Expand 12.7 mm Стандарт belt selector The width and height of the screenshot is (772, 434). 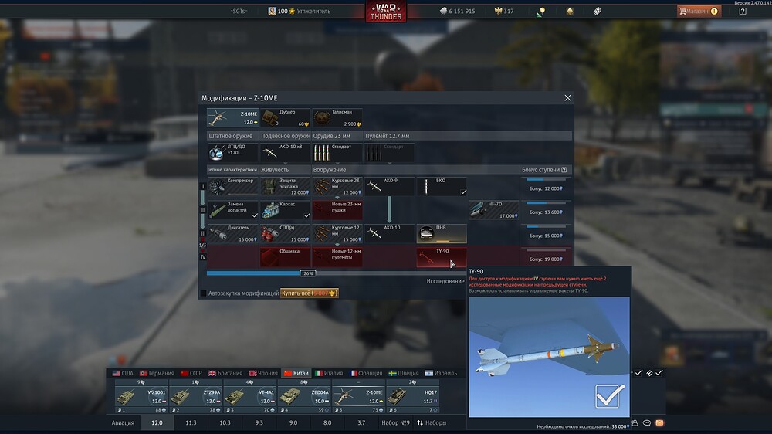(389, 153)
